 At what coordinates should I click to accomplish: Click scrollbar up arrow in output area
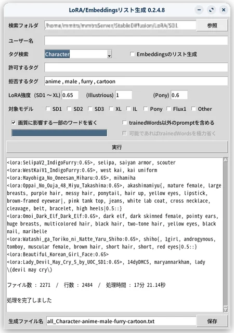click(226, 160)
